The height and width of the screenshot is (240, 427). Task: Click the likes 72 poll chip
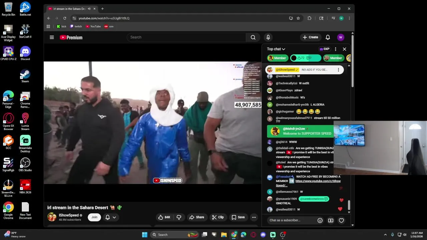(306, 58)
